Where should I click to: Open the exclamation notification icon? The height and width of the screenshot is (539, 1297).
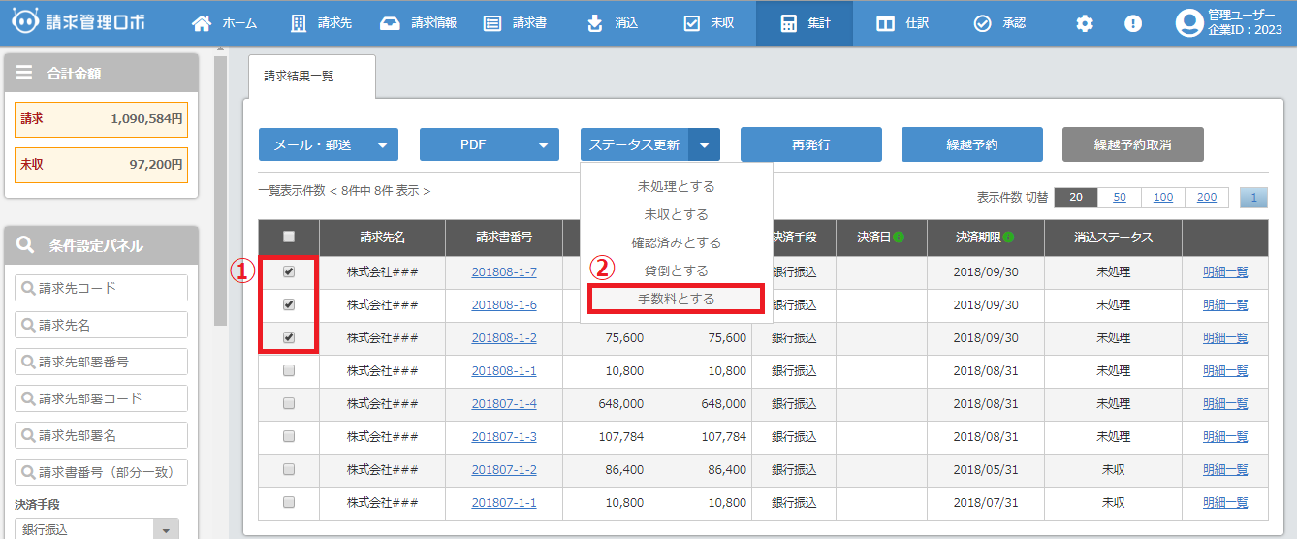coord(1132,23)
